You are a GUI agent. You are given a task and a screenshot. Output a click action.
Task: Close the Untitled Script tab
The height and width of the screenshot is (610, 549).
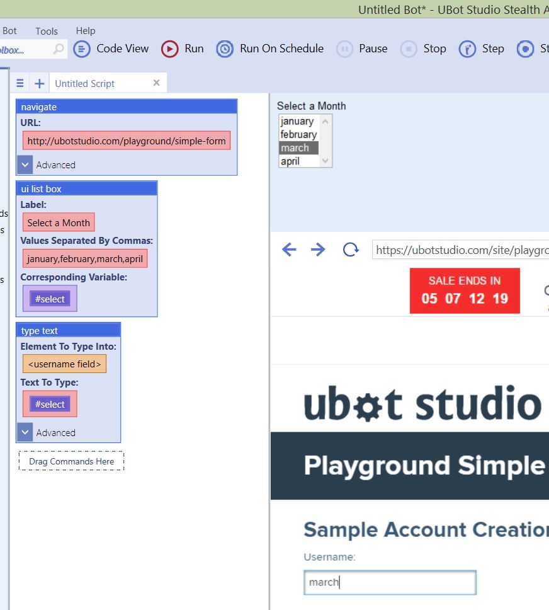[x=156, y=83]
